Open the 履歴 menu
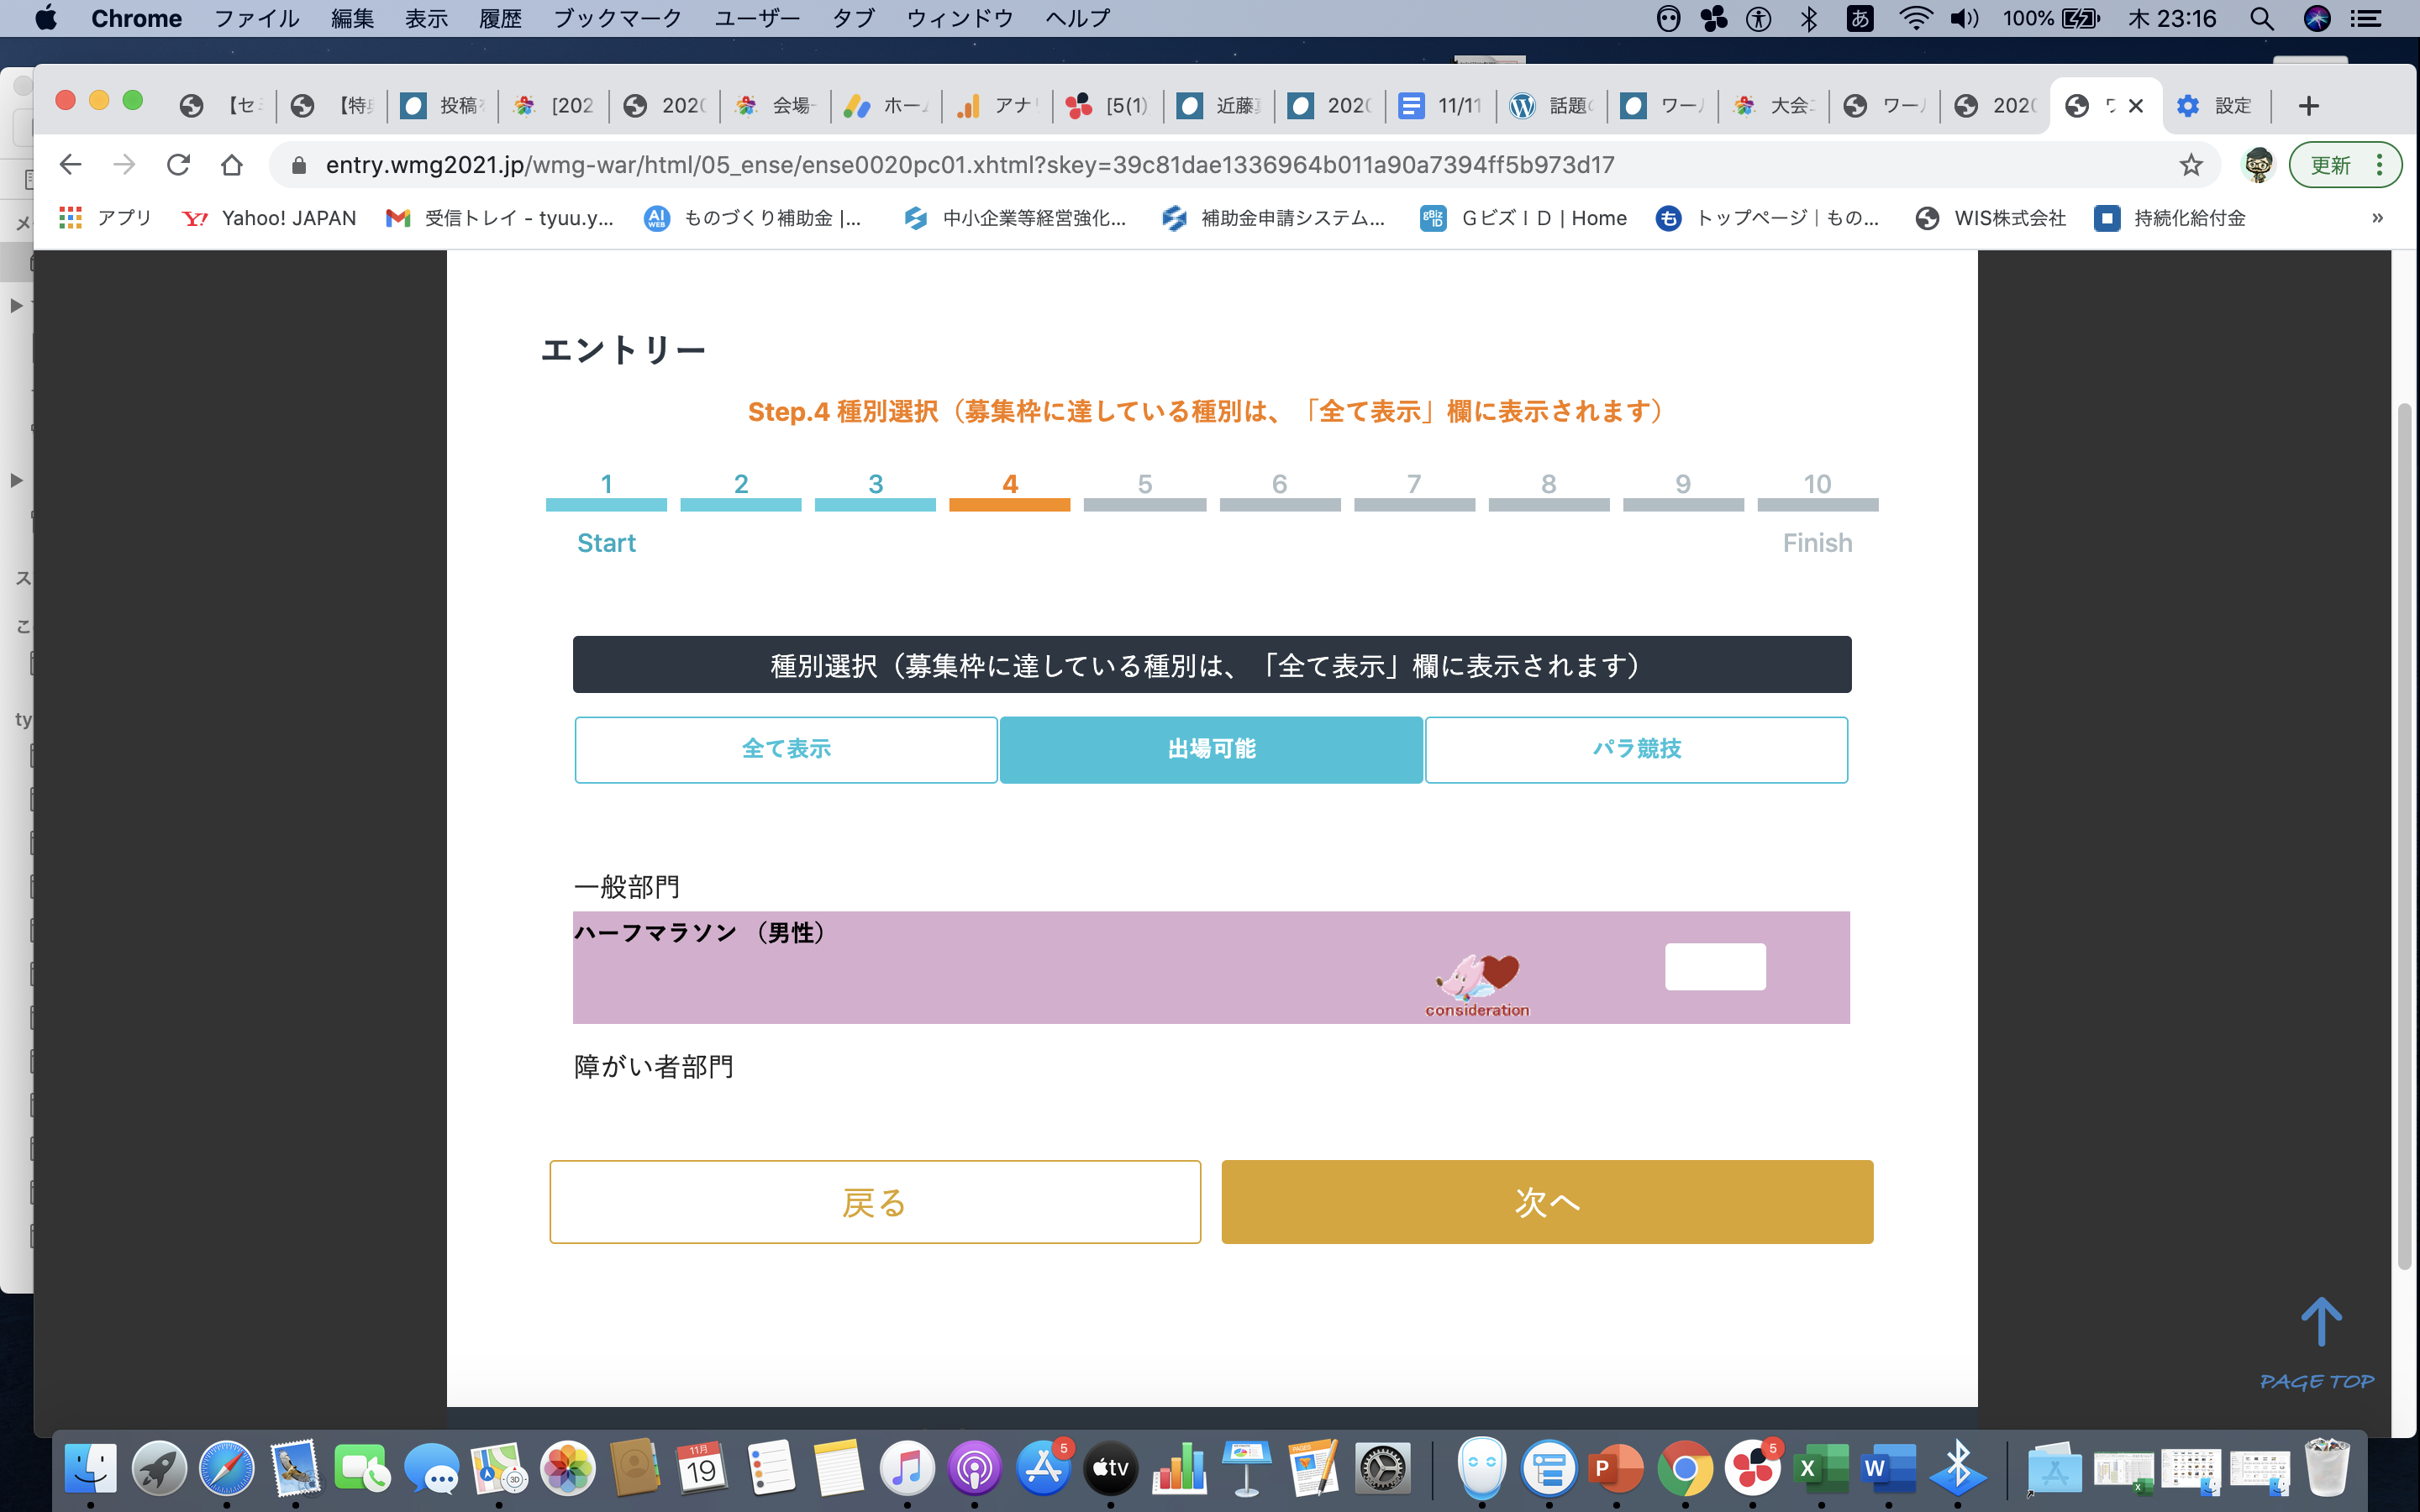 click(500, 18)
